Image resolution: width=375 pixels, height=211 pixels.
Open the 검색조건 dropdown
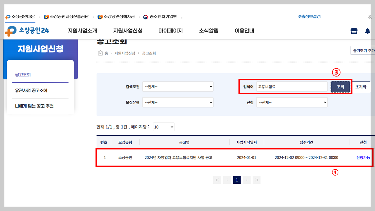point(178,86)
